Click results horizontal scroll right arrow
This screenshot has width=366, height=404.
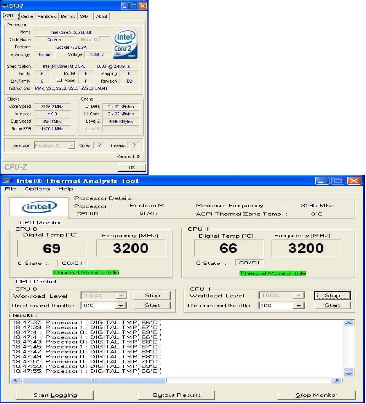click(337, 380)
